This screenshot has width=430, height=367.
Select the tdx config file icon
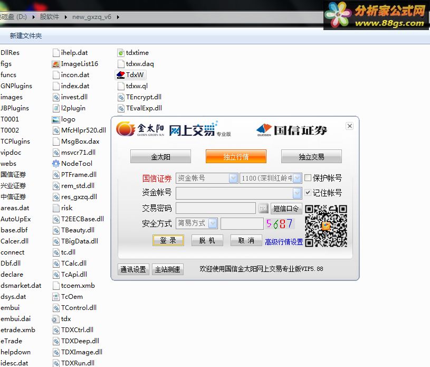coord(56,319)
